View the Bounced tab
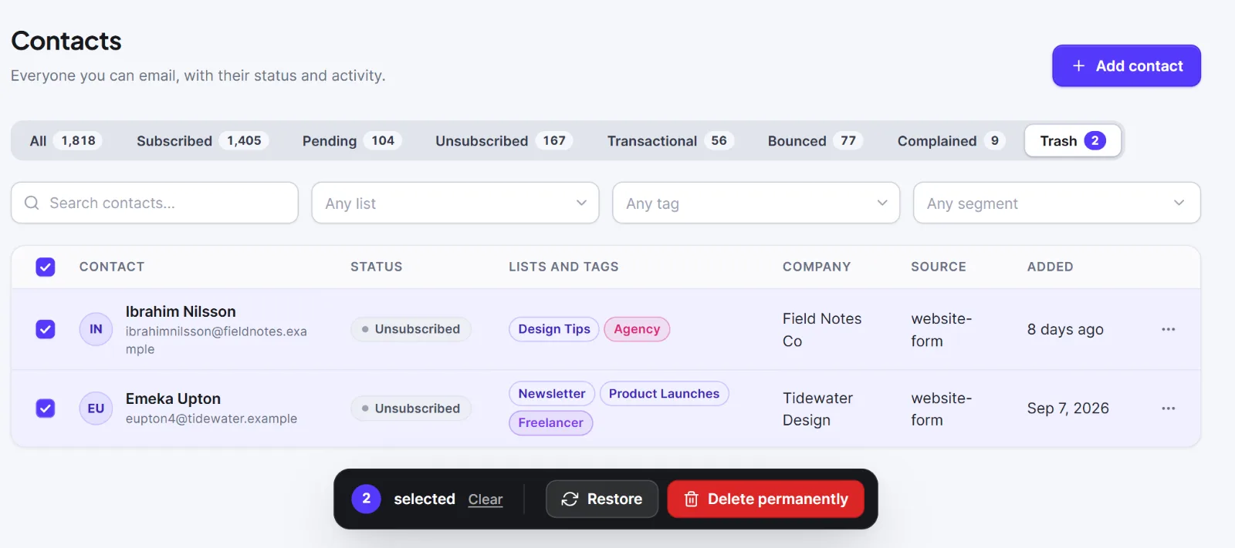 [x=814, y=141]
